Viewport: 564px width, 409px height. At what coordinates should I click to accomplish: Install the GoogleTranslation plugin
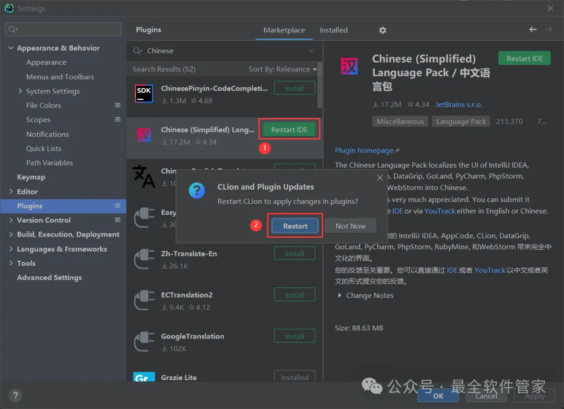click(x=295, y=336)
